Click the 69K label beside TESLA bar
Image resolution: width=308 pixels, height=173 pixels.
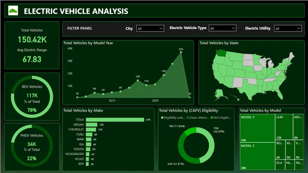point(148,120)
